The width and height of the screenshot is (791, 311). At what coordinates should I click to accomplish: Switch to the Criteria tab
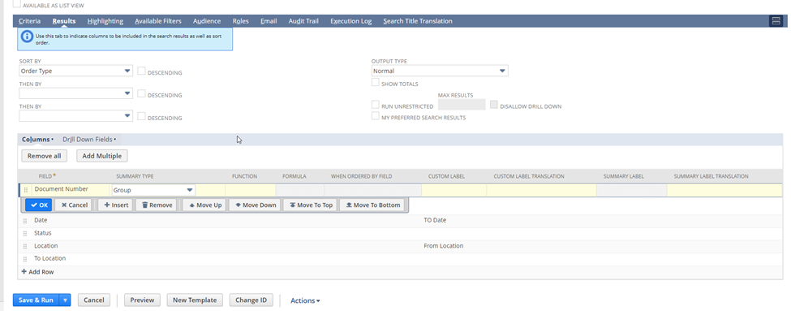pyautogui.click(x=29, y=21)
